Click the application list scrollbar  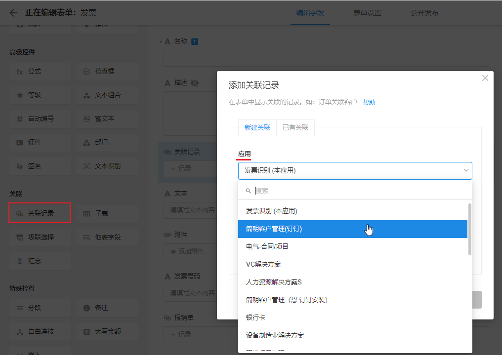pos(469,230)
